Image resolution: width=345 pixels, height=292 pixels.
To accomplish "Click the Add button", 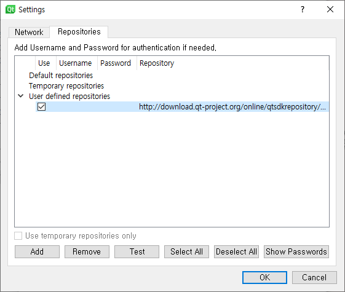I will 37,251.
